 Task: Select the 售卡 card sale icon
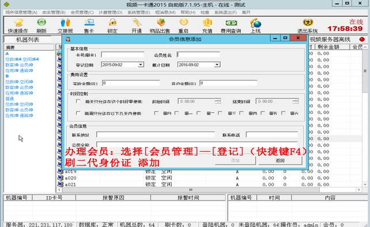pyautogui.click(x=89, y=22)
